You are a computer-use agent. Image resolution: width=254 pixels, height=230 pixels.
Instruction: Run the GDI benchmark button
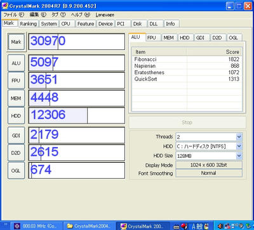(x=17, y=136)
